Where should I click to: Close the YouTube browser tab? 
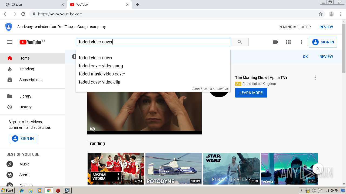click(x=127, y=5)
